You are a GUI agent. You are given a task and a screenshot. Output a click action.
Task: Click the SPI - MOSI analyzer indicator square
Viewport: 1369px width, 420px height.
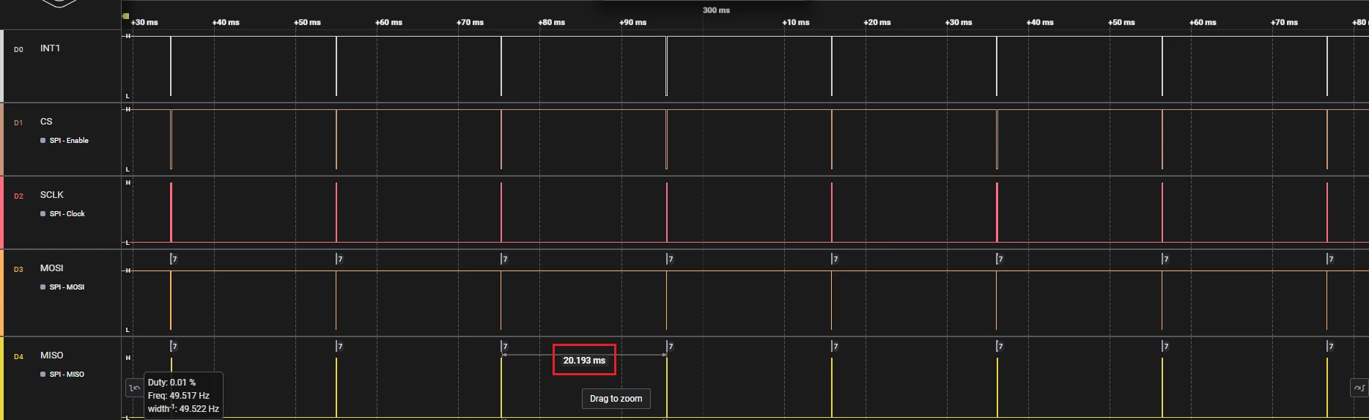tap(43, 287)
